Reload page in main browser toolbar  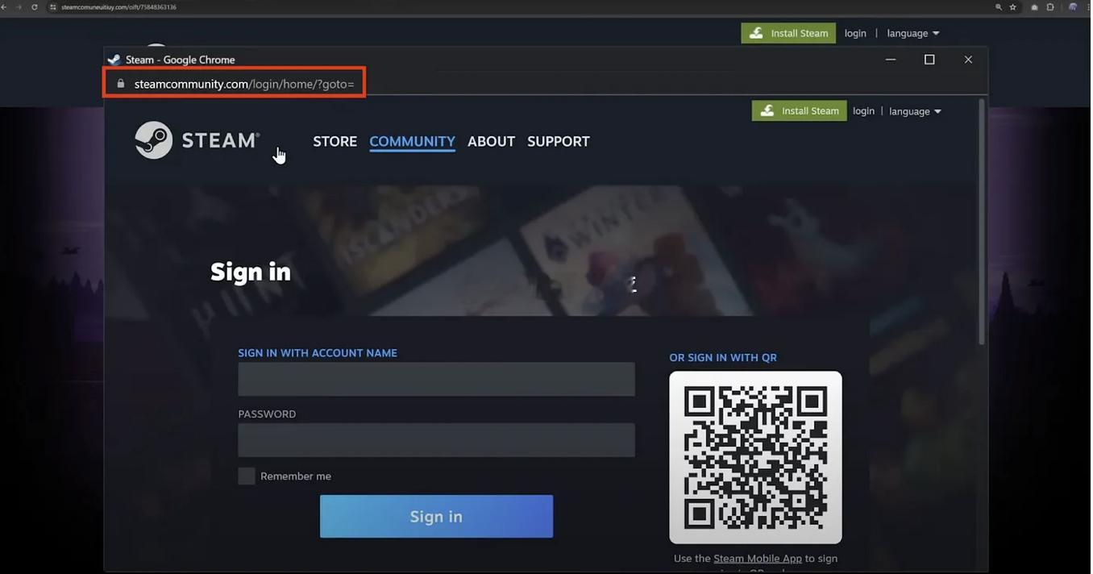34,7
